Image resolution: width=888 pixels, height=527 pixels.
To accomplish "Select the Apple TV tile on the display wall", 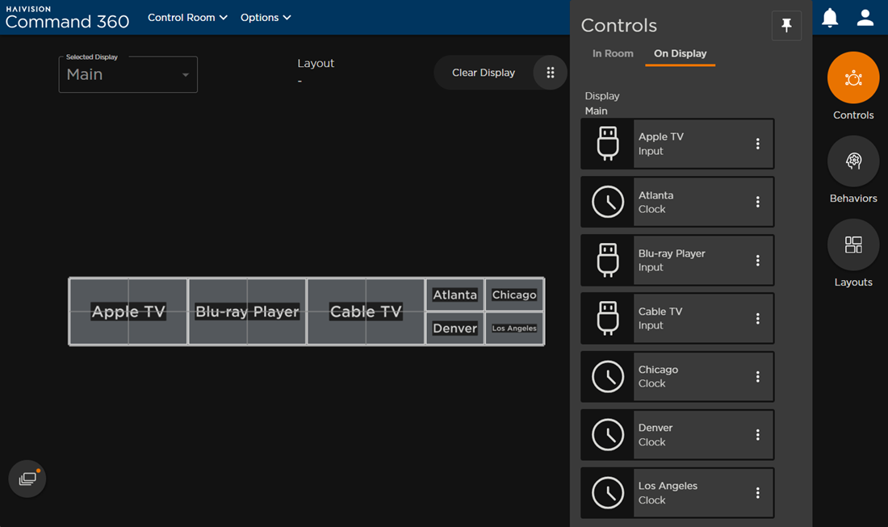I will (128, 312).
